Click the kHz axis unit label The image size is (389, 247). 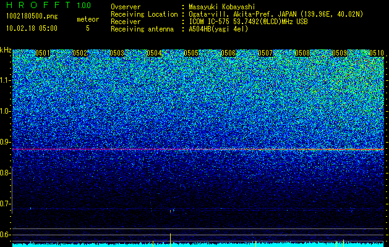click(6, 50)
